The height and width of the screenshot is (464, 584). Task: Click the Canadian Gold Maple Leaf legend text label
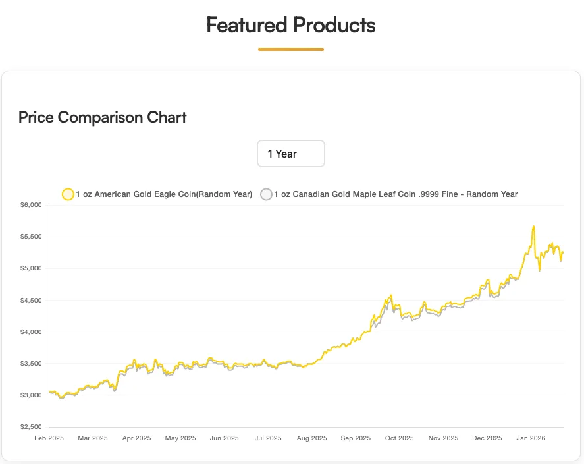pyautogui.click(x=395, y=194)
